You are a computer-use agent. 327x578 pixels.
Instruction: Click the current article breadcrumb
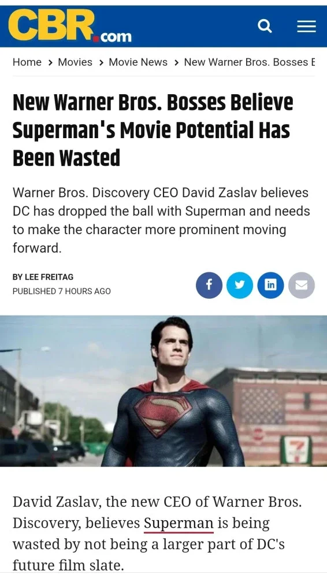(250, 62)
